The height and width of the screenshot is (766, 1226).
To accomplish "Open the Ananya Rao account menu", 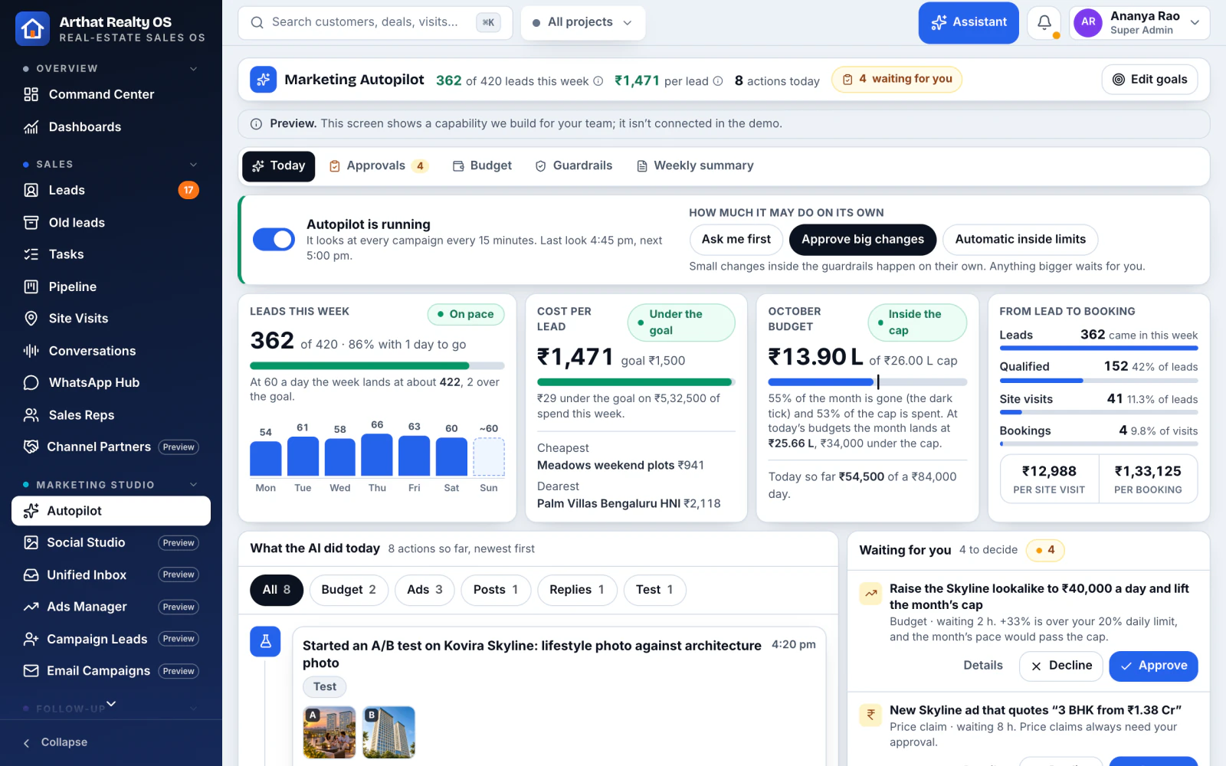I will [1141, 23].
